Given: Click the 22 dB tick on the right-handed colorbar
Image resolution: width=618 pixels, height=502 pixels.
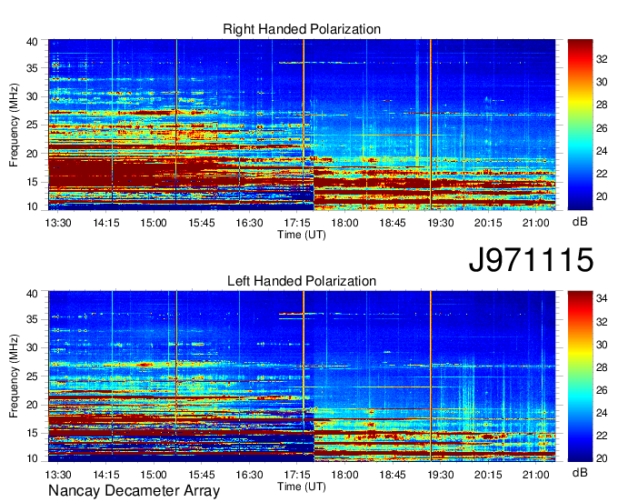Looking at the screenshot, I should (x=602, y=174).
